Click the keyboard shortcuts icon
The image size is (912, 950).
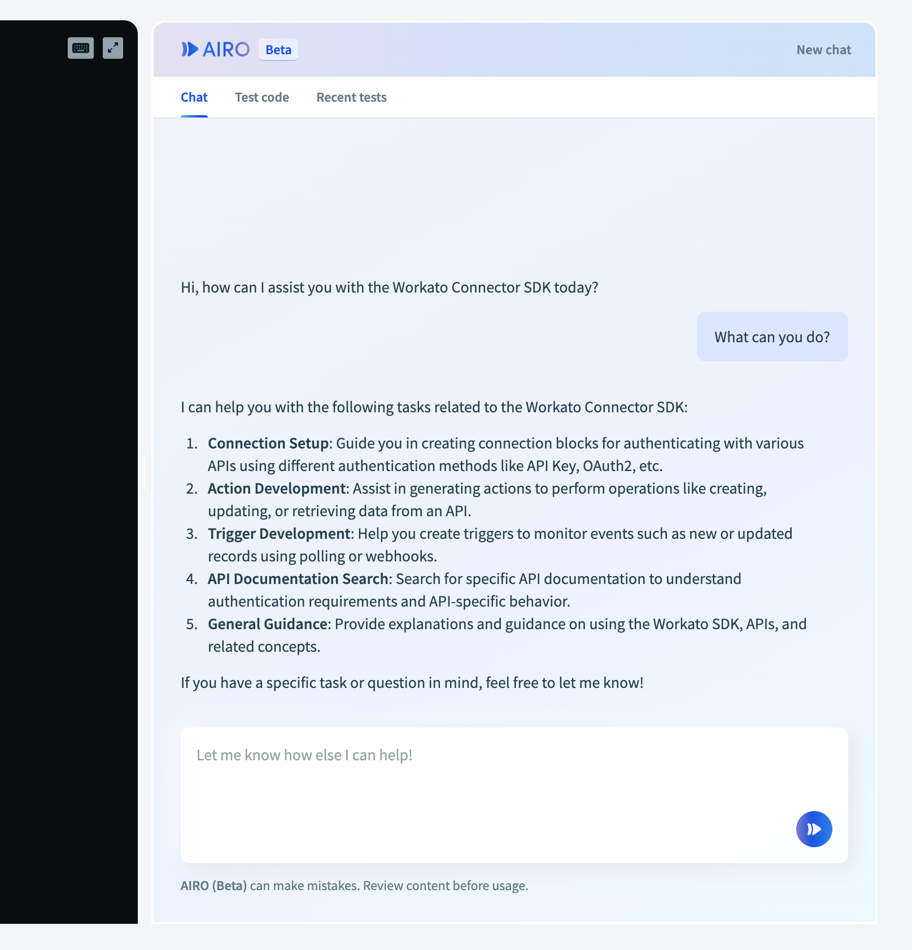coord(80,48)
